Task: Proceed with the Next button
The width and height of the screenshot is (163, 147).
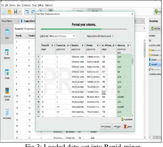Action: pyautogui.click(x=117, y=126)
